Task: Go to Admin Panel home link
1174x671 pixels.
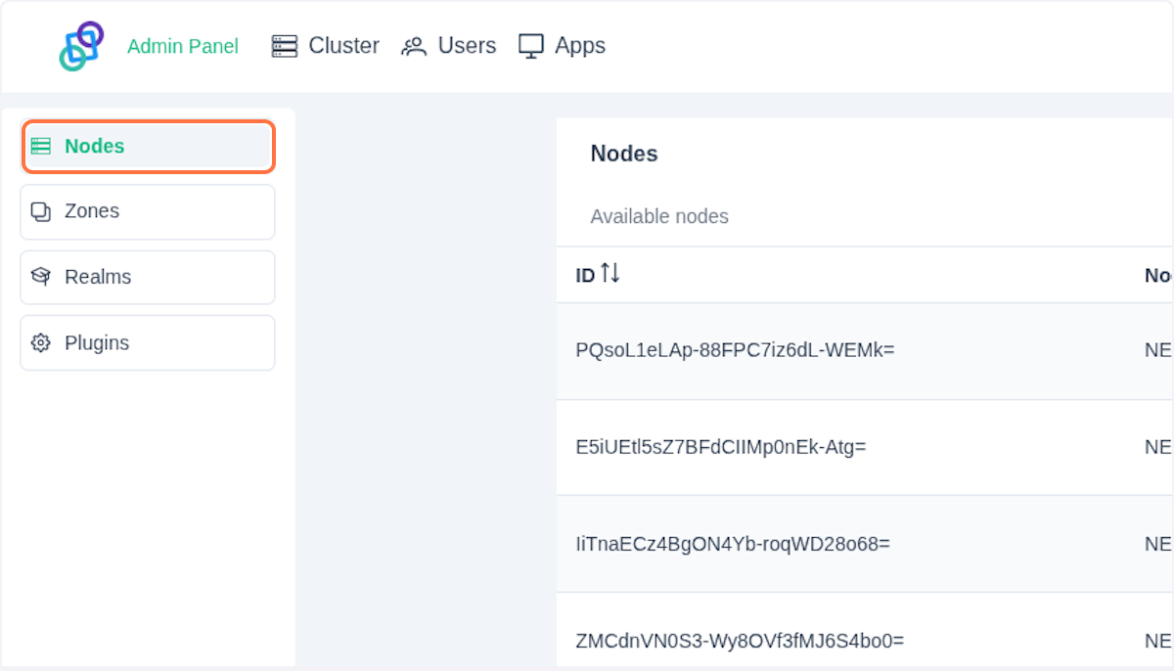Action: (x=183, y=46)
